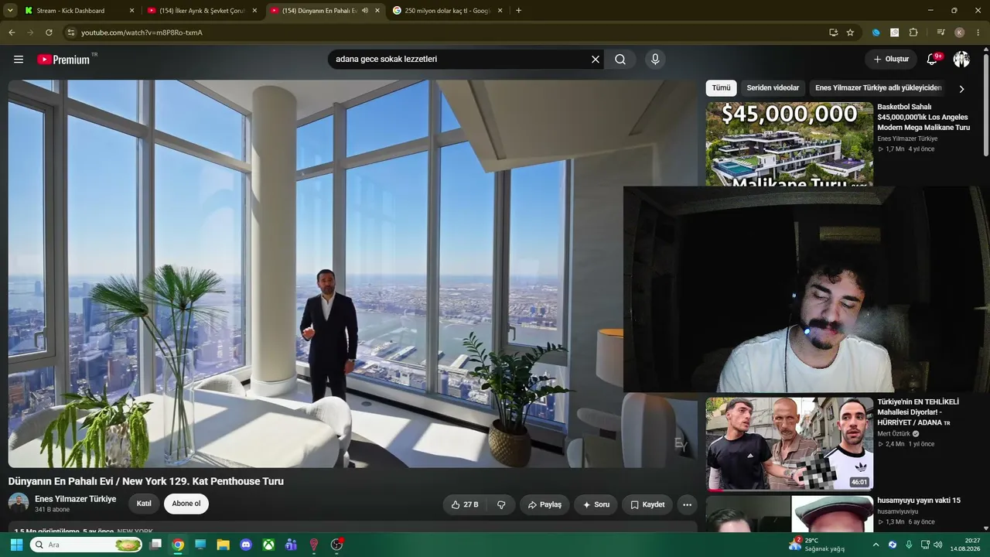Click the YouTube search magnifier button
Image resolution: width=990 pixels, height=557 pixels.
coord(620,60)
